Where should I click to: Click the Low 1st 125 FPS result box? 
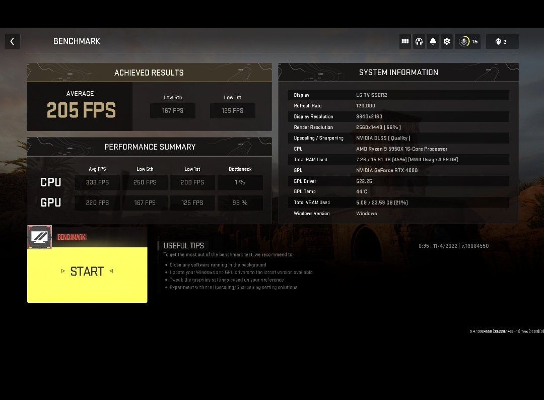coord(232,111)
